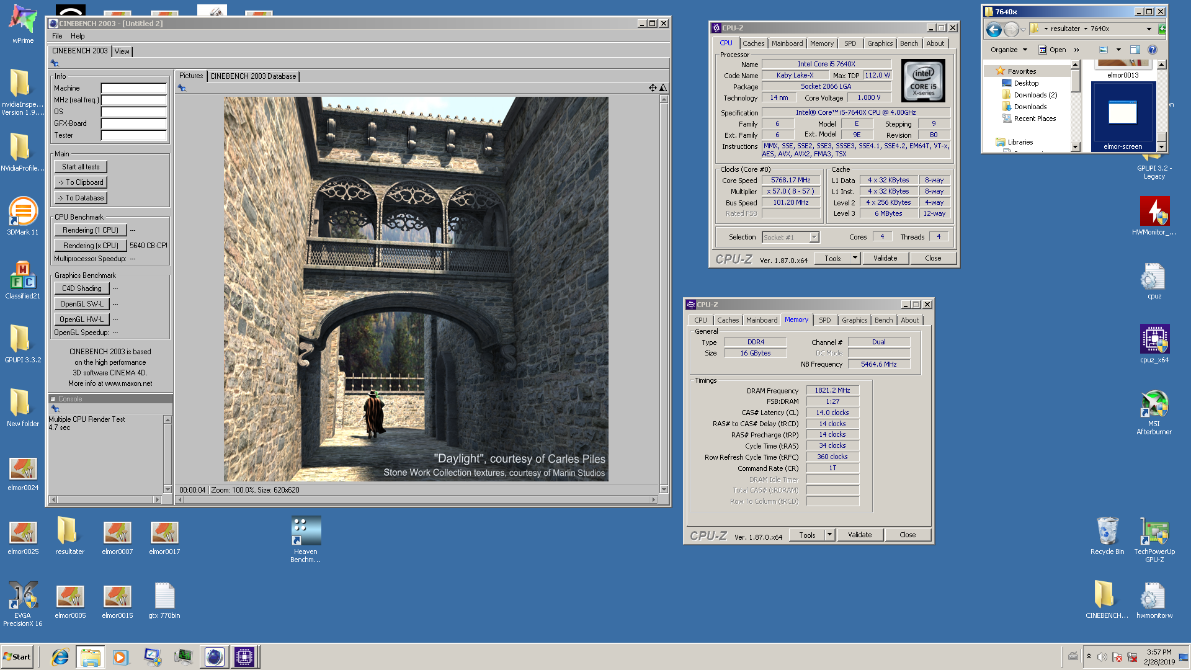Switch to Mainboard tab in top CPU-Z
Viewport: 1191px width, 670px height.
(x=787, y=43)
